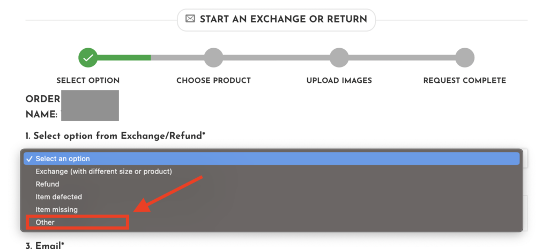
Task: Click the Select Option step label
Action: pos(88,81)
